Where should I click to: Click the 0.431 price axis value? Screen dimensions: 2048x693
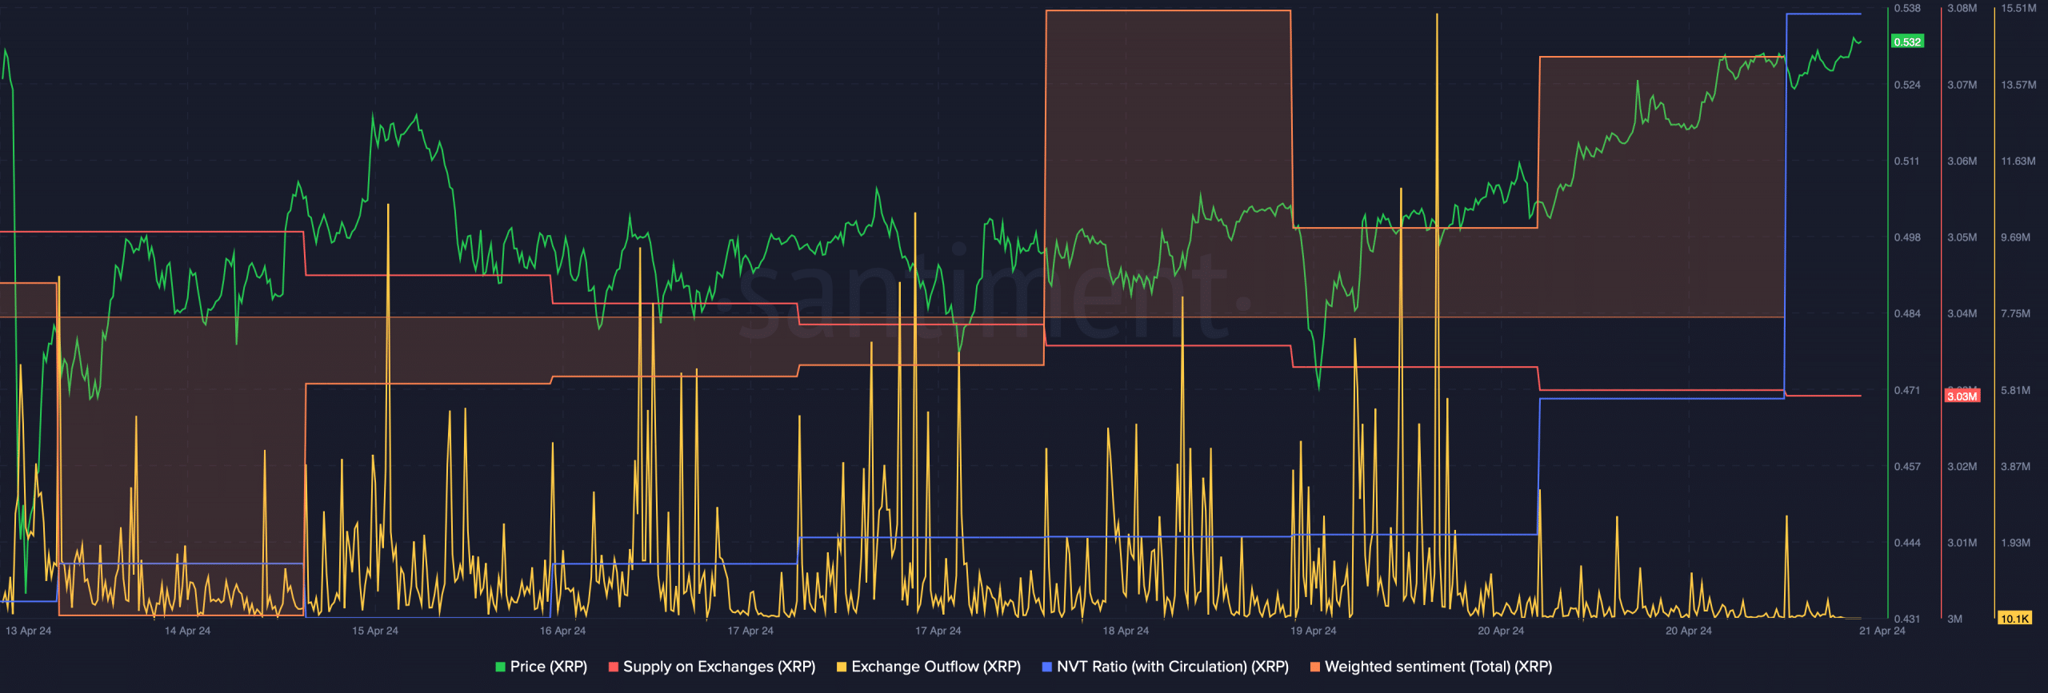[x=1907, y=619]
